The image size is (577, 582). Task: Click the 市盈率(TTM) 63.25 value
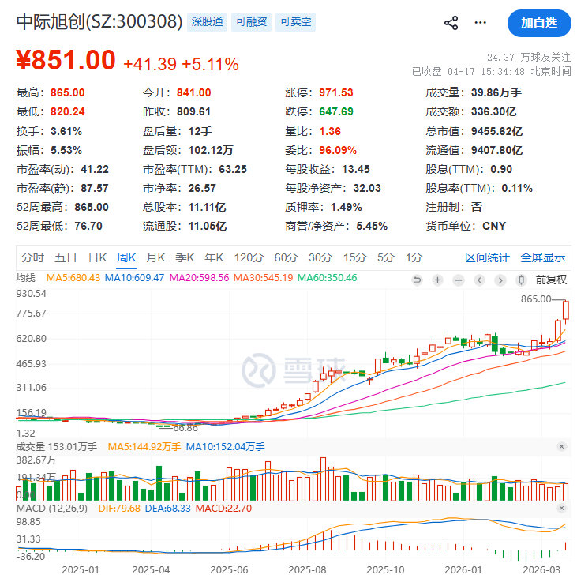coord(233,169)
